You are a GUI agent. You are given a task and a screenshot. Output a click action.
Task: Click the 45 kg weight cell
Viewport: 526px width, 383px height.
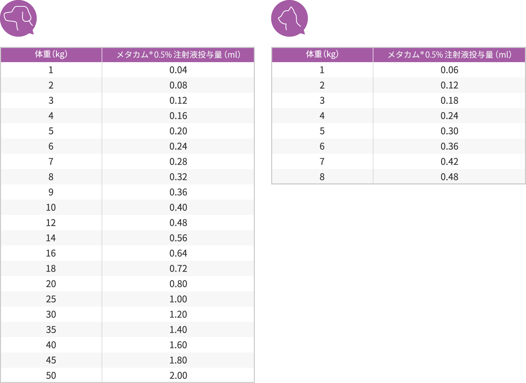pyautogui.click(x=51, y=360)
